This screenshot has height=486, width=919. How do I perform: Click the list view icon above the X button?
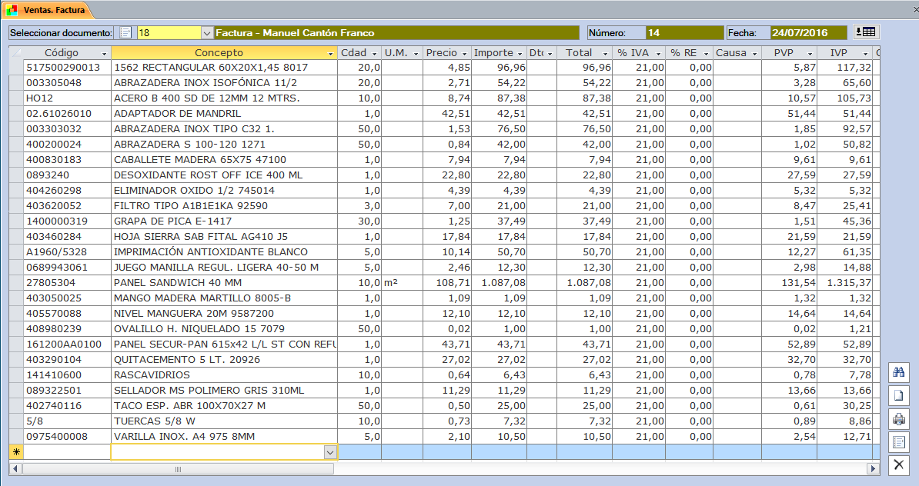[x=897, y=442]
